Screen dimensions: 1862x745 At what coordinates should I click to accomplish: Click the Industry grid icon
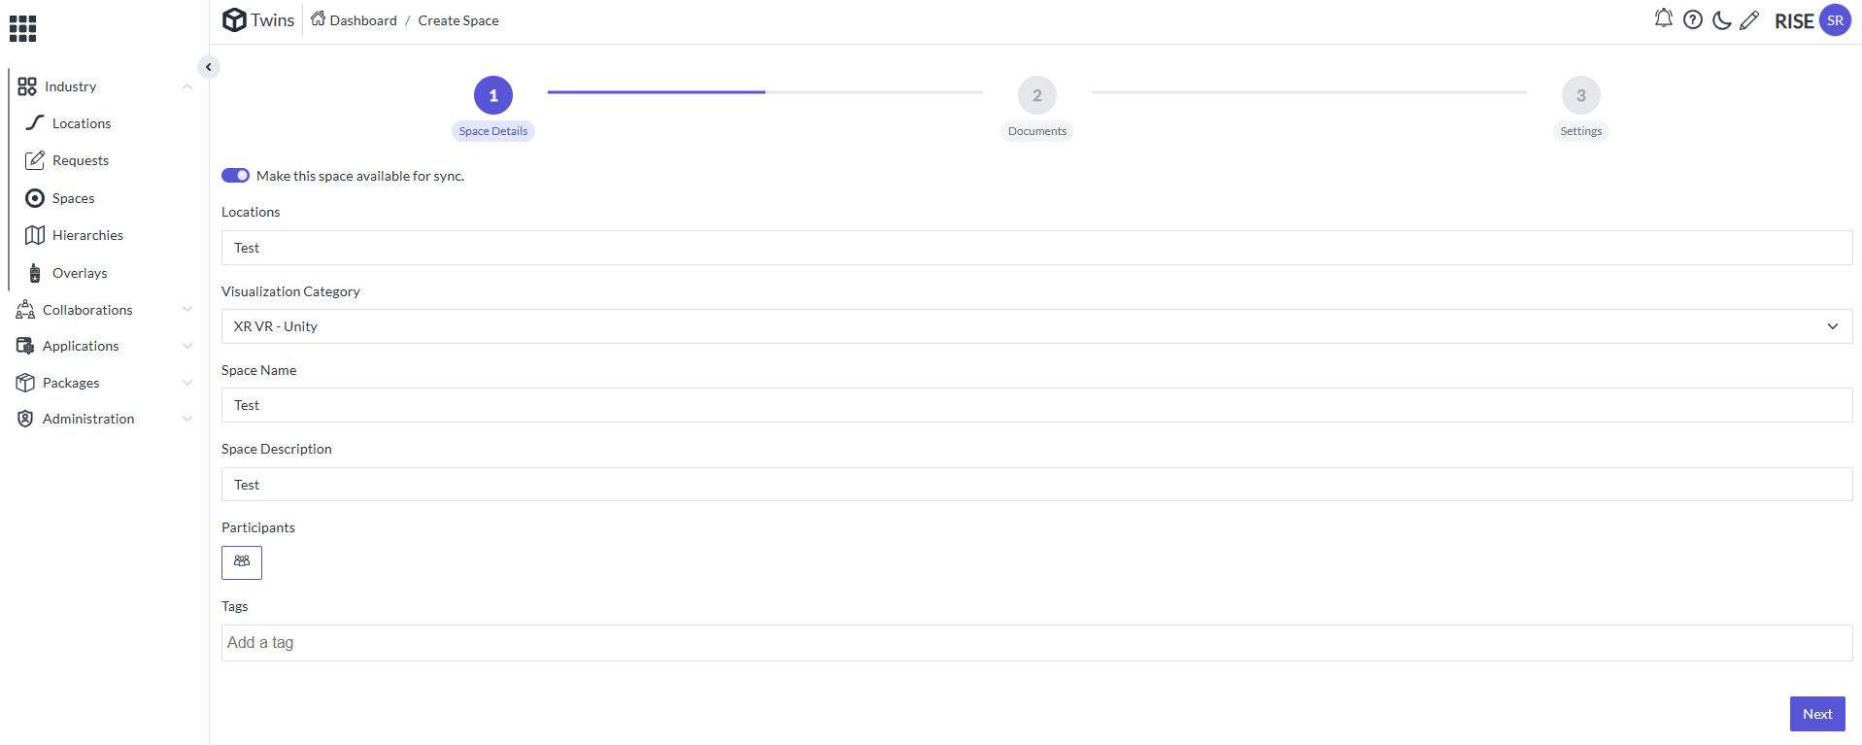pos(27,86)
